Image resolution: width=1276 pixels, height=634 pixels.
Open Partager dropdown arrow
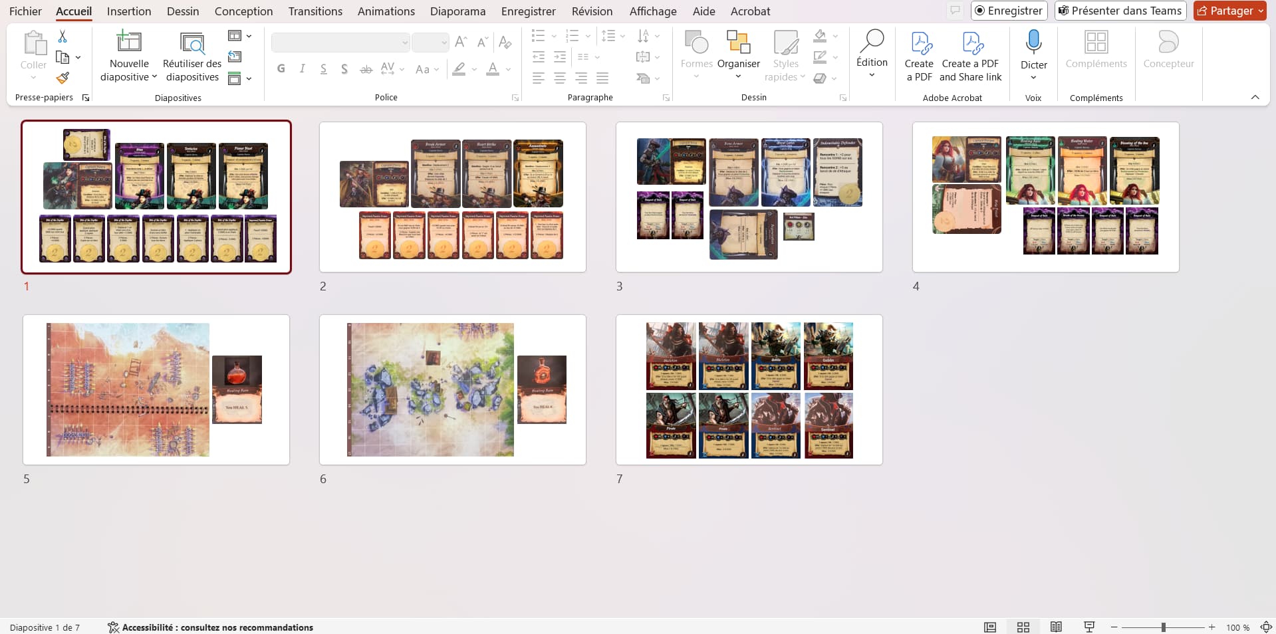(1260, 11)
